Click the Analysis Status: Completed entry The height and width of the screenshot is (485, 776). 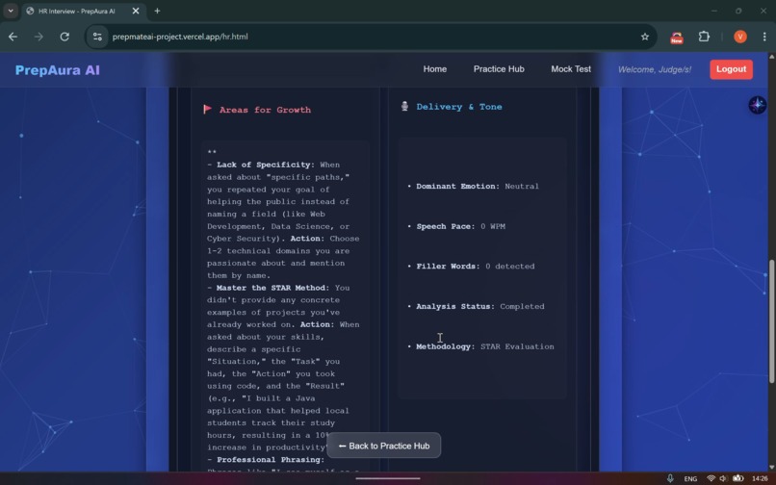click(480, 306)
